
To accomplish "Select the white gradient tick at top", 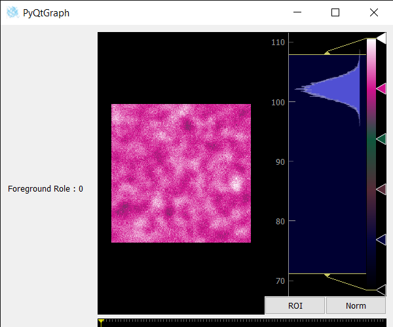I will pyautogui.click(x=381, y=39).
